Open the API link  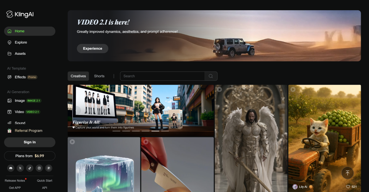44,188
